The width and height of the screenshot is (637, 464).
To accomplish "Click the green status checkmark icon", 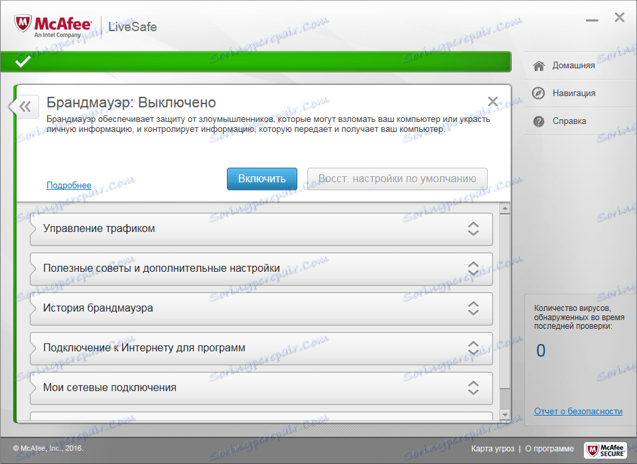I will point(23,62).
